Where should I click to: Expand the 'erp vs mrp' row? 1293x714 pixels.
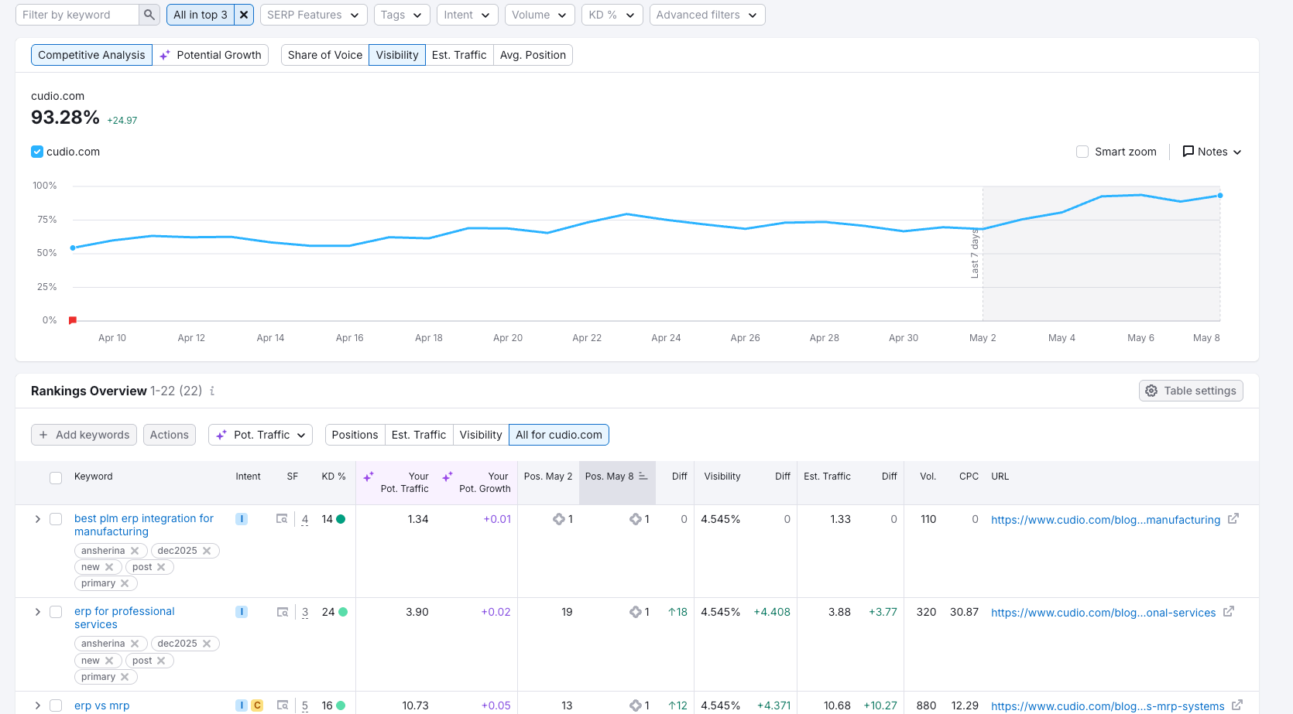[37, 705]
